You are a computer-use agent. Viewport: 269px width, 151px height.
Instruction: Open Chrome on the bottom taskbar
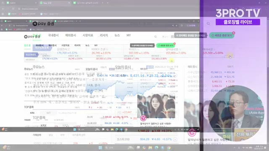coord(169,148)
